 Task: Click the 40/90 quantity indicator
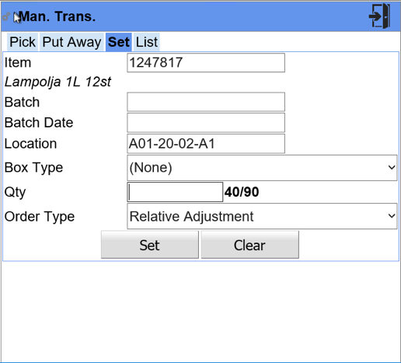coord(242,192)
